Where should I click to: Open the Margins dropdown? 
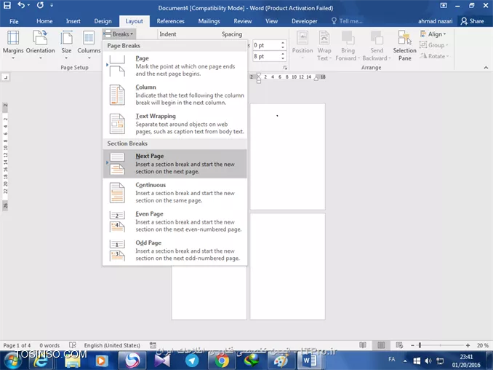point(13,45)
